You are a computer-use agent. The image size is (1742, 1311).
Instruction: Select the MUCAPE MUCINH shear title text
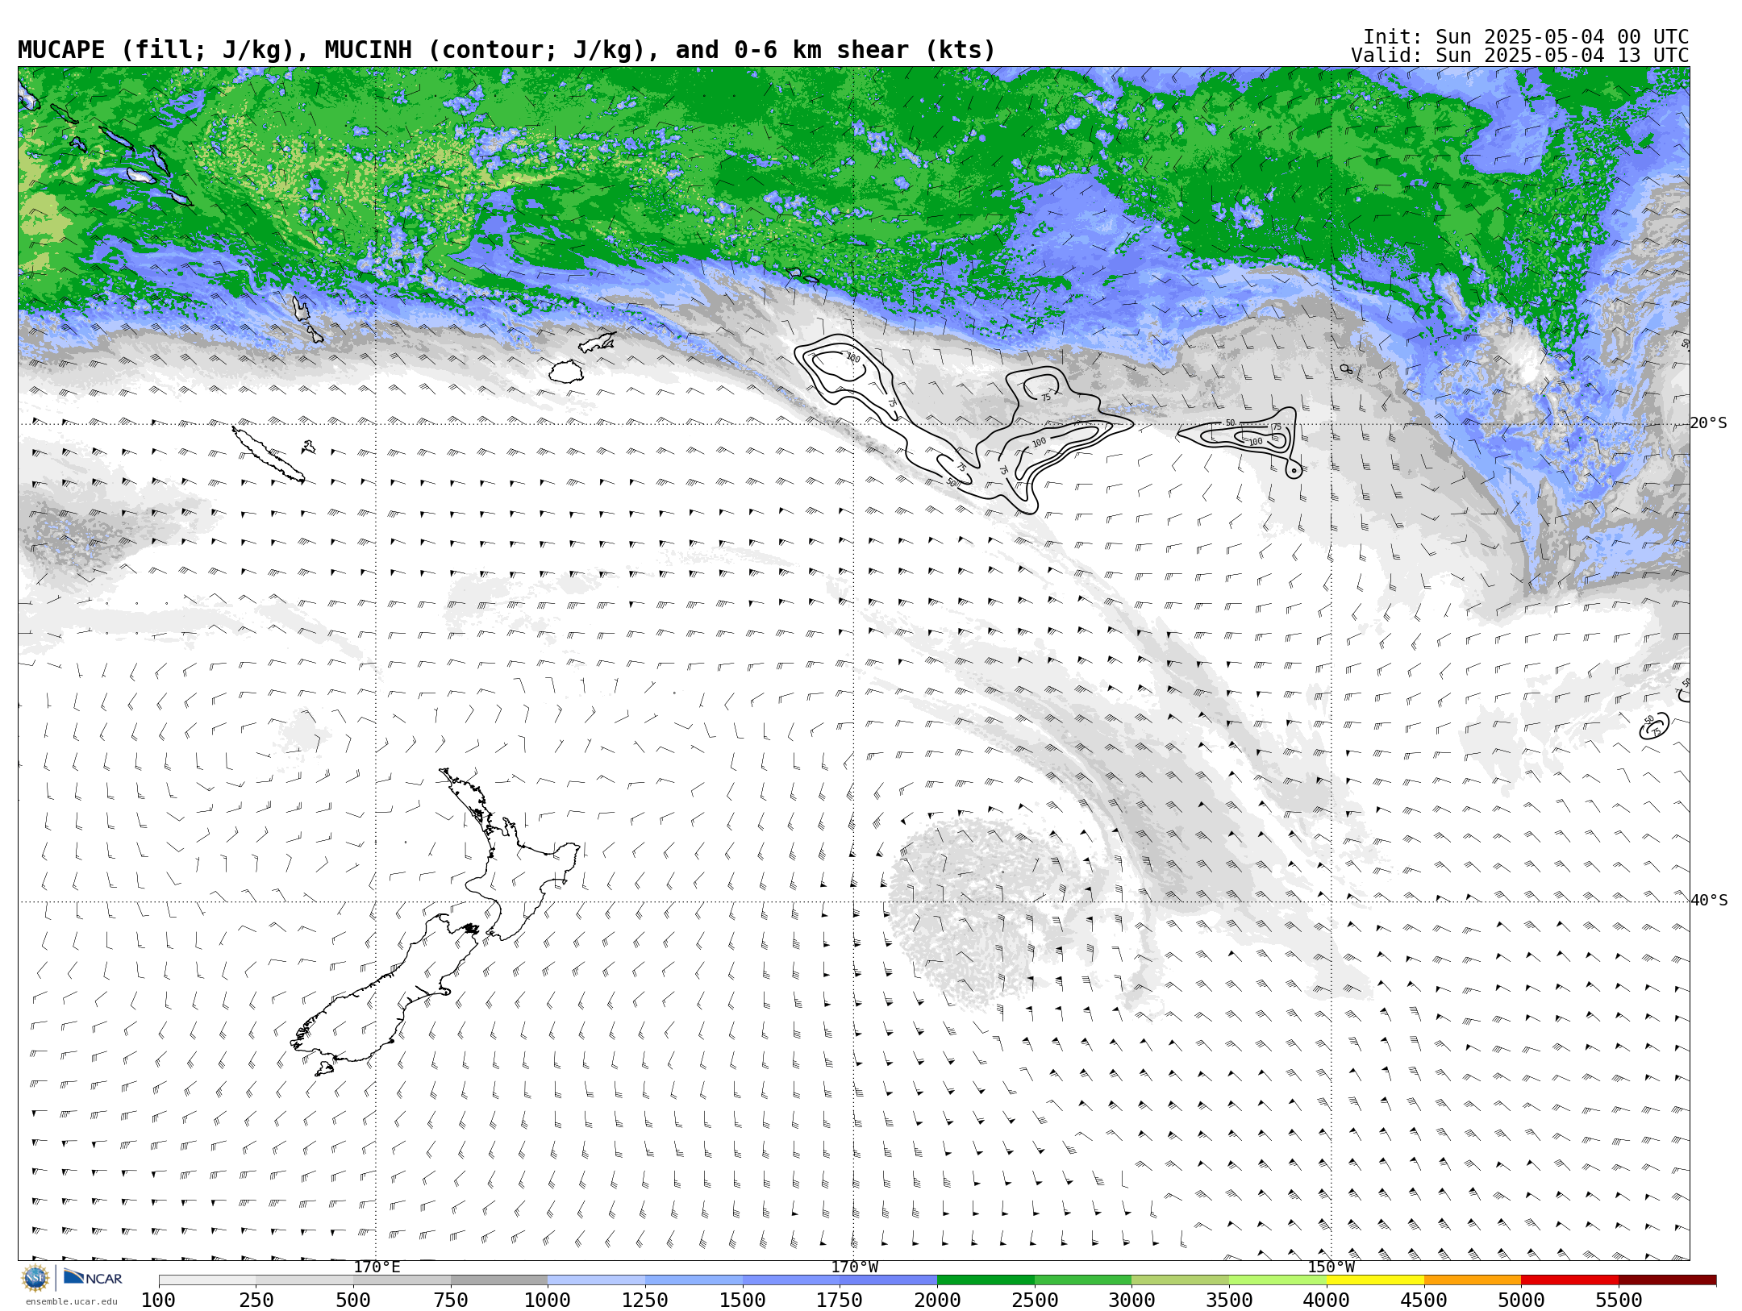pos(506,50)
